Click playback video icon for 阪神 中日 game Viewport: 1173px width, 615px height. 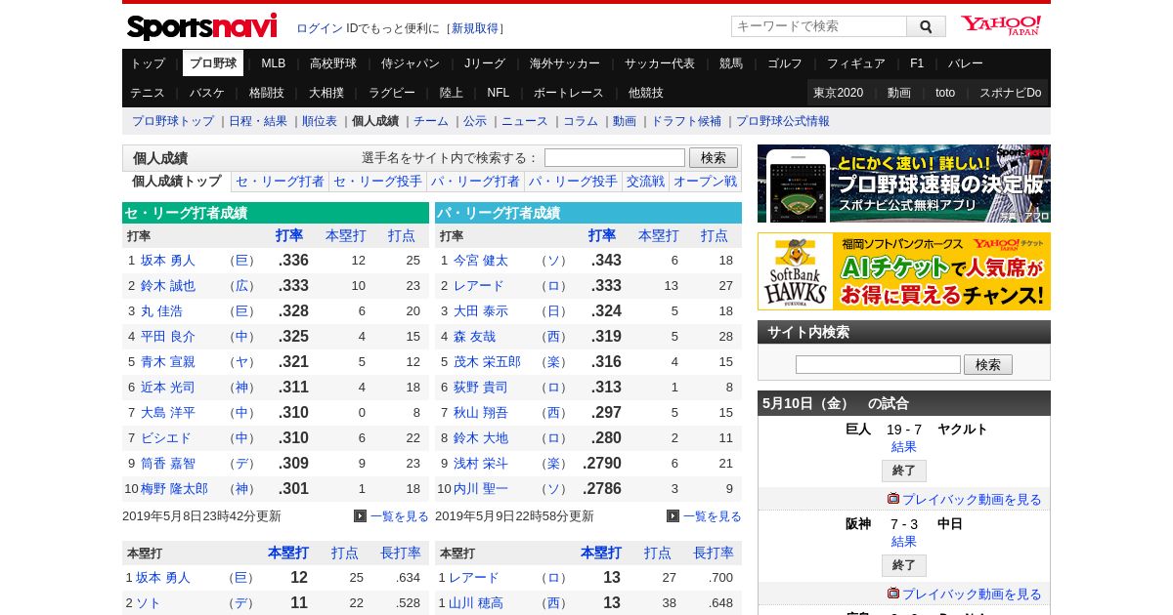click(893, 594)
